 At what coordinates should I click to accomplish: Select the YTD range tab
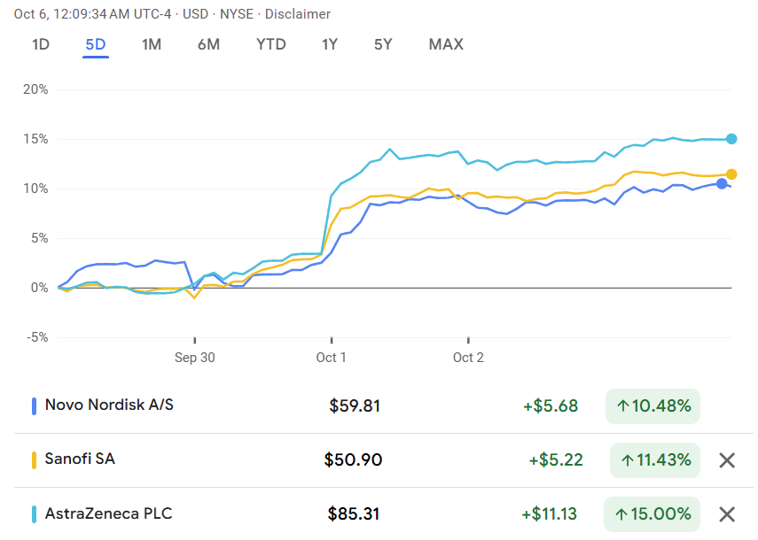(271, 44)
